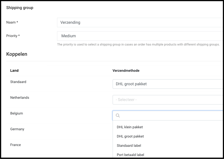Click the 'Belgium' country label
224x159 pixels.
17,113
